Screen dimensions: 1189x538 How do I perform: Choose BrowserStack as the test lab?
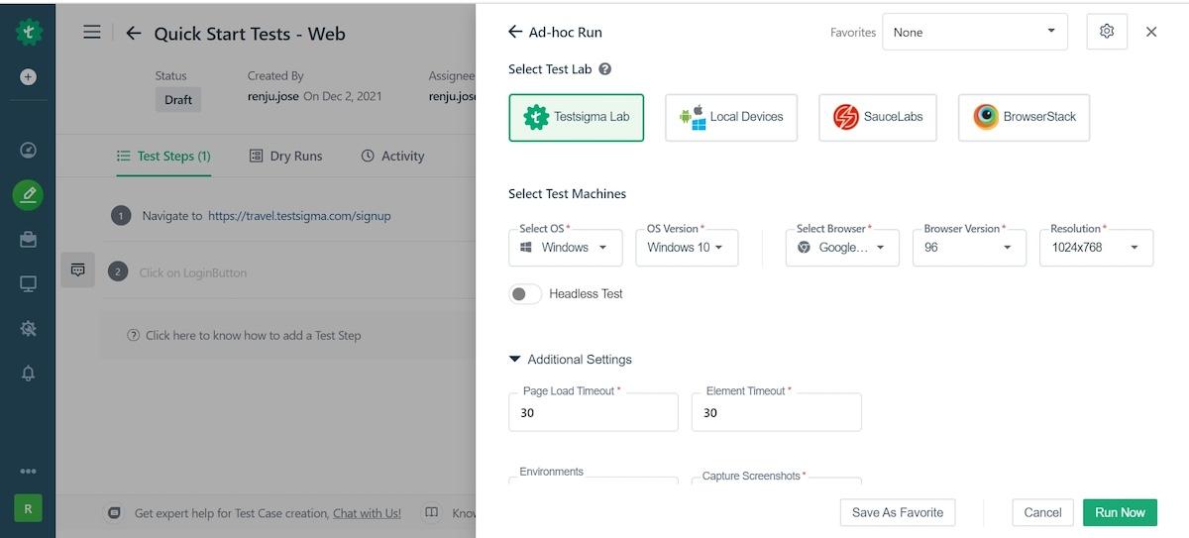click(1024, 117)
